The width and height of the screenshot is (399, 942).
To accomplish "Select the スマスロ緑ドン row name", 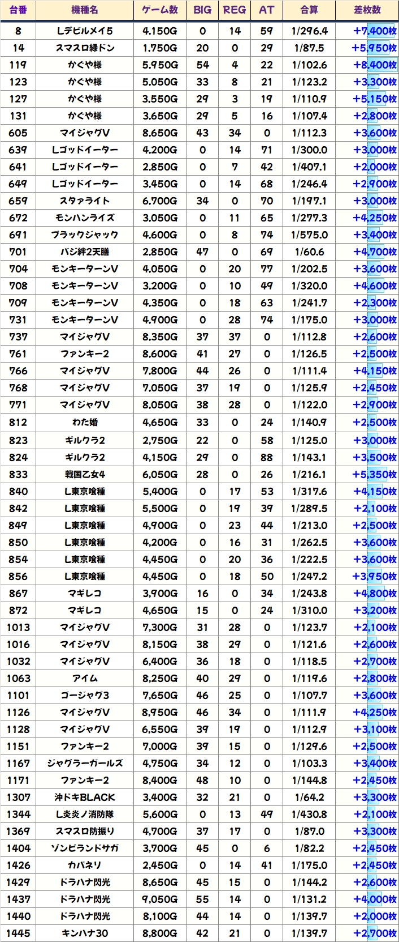I will [x=85, y=48].
